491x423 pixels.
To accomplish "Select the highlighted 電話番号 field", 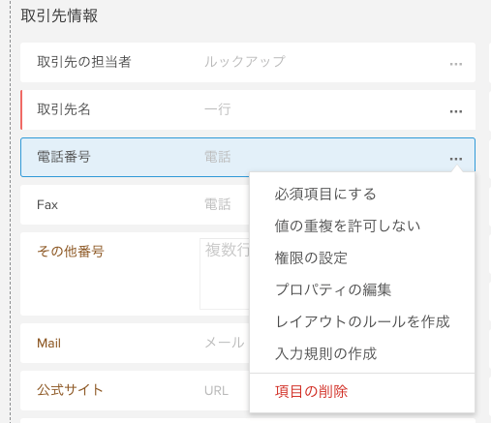I will pyautogui.click(x=248, y=157).
